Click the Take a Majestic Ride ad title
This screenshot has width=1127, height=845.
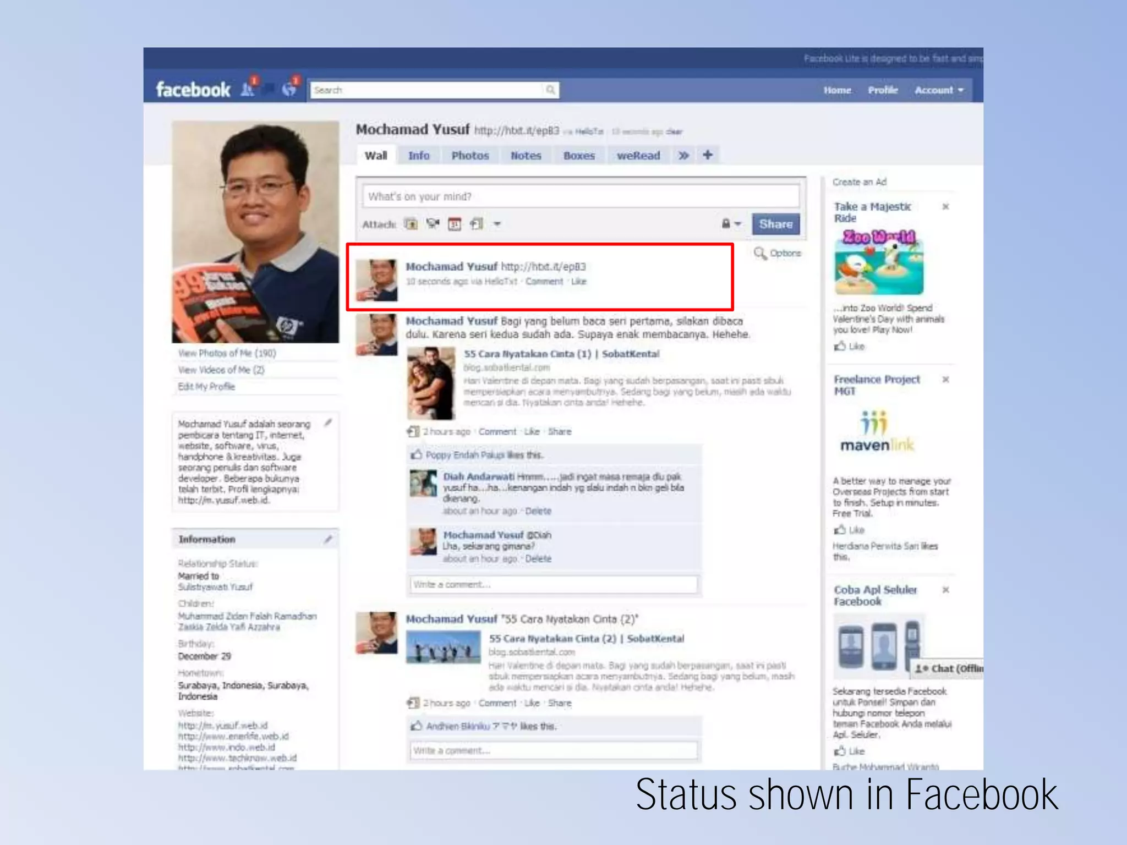[872, 212]
